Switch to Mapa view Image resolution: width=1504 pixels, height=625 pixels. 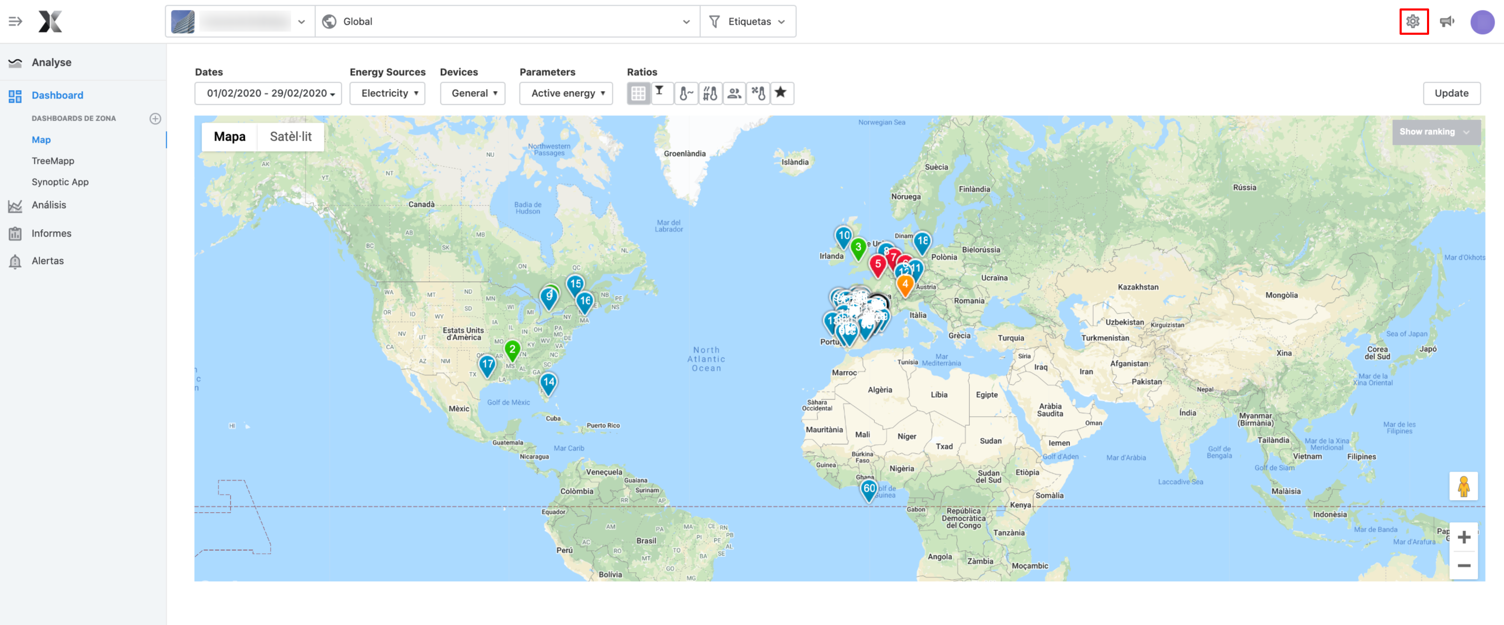(229, 136)
